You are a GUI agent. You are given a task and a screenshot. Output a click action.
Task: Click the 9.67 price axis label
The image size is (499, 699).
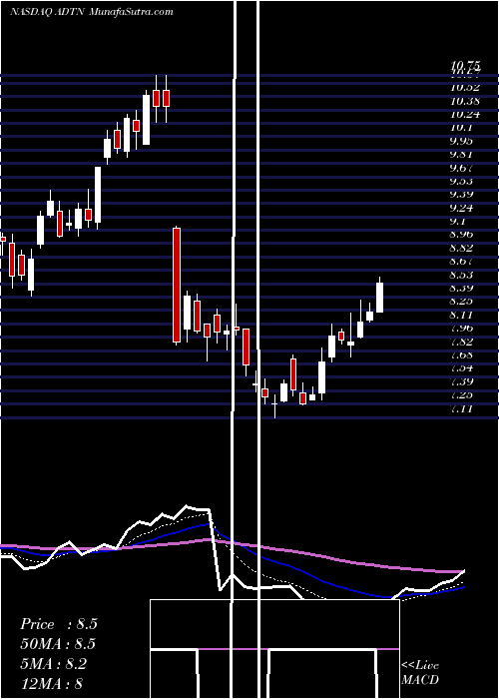(462, 168)
